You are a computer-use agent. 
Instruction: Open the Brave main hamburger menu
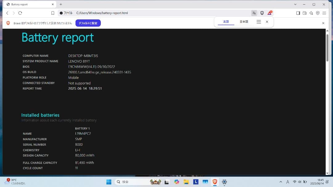[324, 13]
